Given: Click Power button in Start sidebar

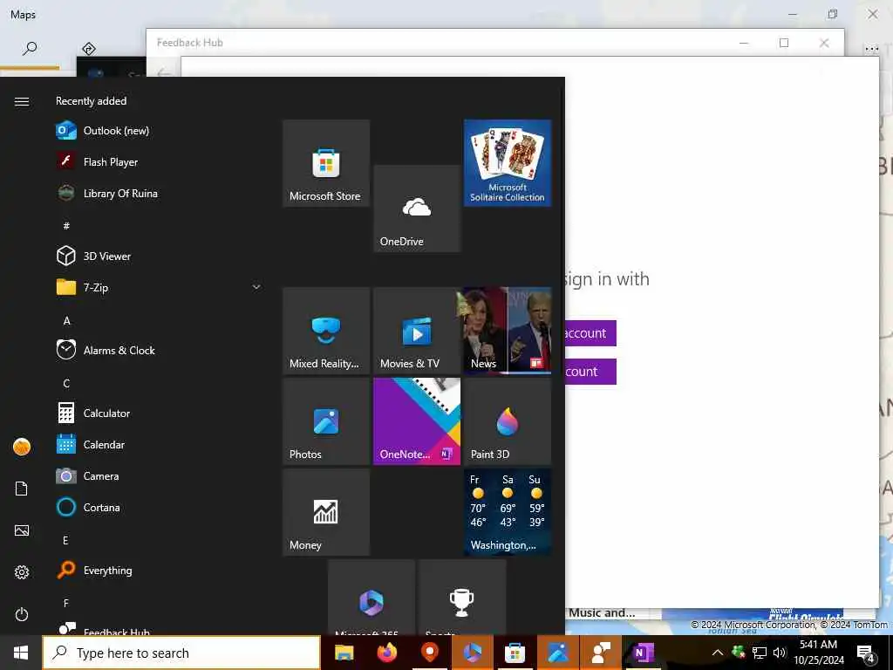Looking at the screenshot, I should (22, 614).
